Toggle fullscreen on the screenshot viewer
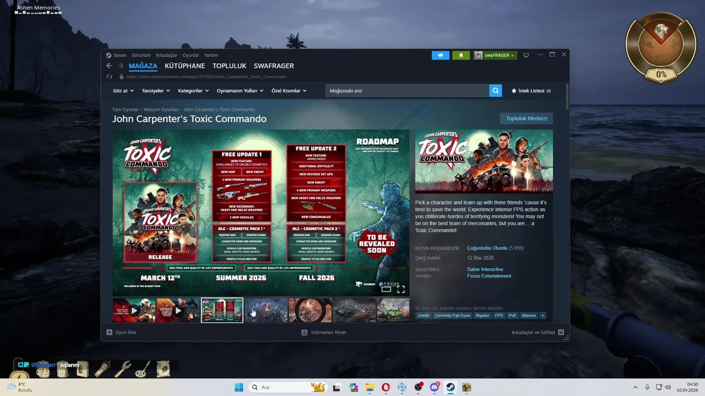 click(401, 289)
